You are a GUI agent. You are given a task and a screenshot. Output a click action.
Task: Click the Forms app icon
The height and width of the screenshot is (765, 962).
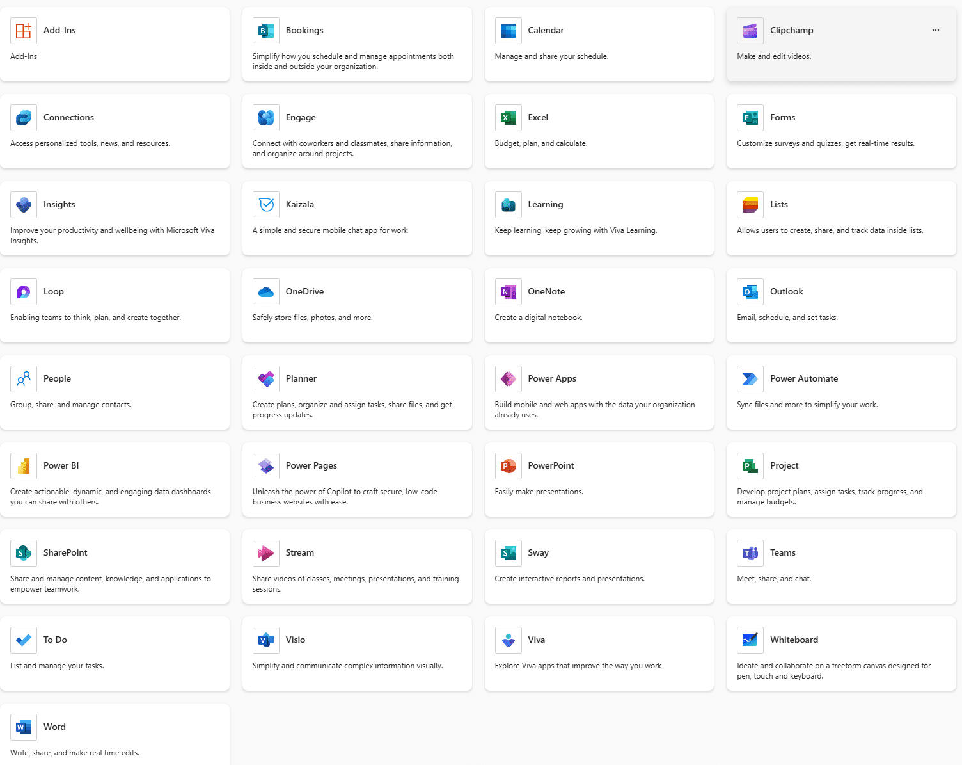(x=750, y=118)
